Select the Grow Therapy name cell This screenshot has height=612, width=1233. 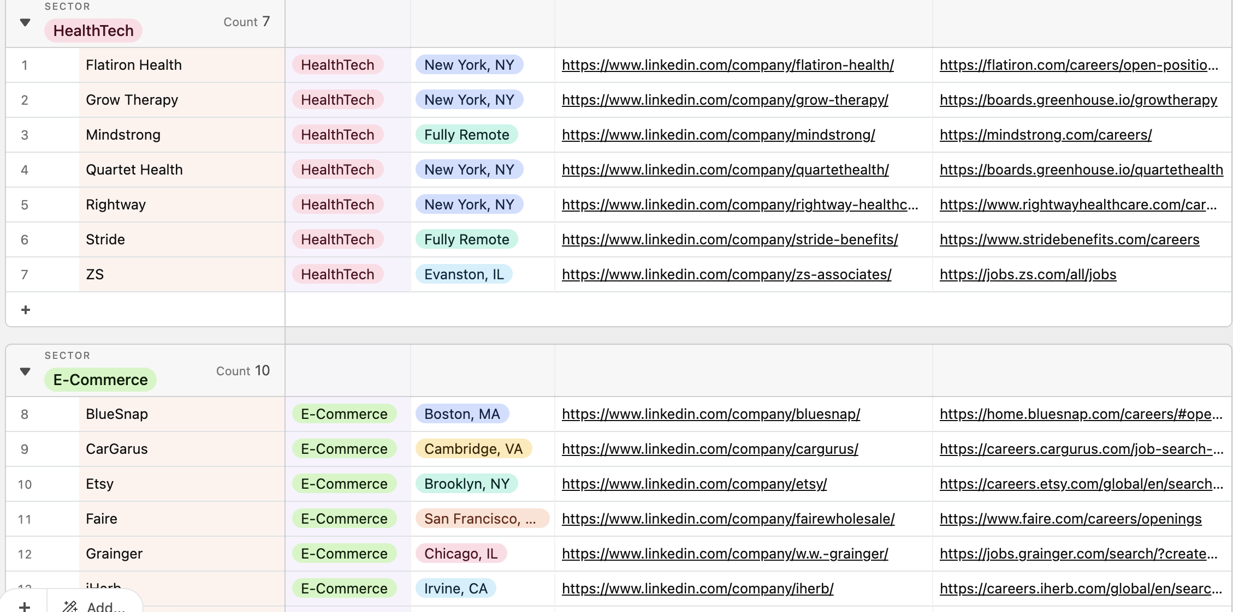182,100
